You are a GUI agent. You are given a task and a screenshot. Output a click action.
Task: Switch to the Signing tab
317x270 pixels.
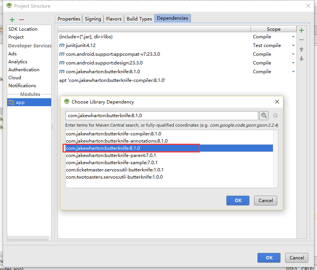pos(93,19)
